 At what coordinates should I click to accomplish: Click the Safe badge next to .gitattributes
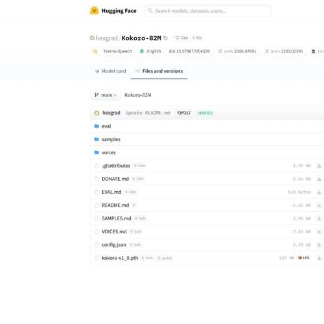tap(139, 166)
